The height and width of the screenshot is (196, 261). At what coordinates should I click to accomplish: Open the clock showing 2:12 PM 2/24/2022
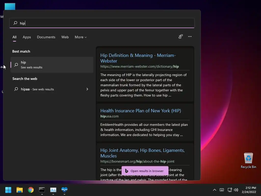pos(249,190)
